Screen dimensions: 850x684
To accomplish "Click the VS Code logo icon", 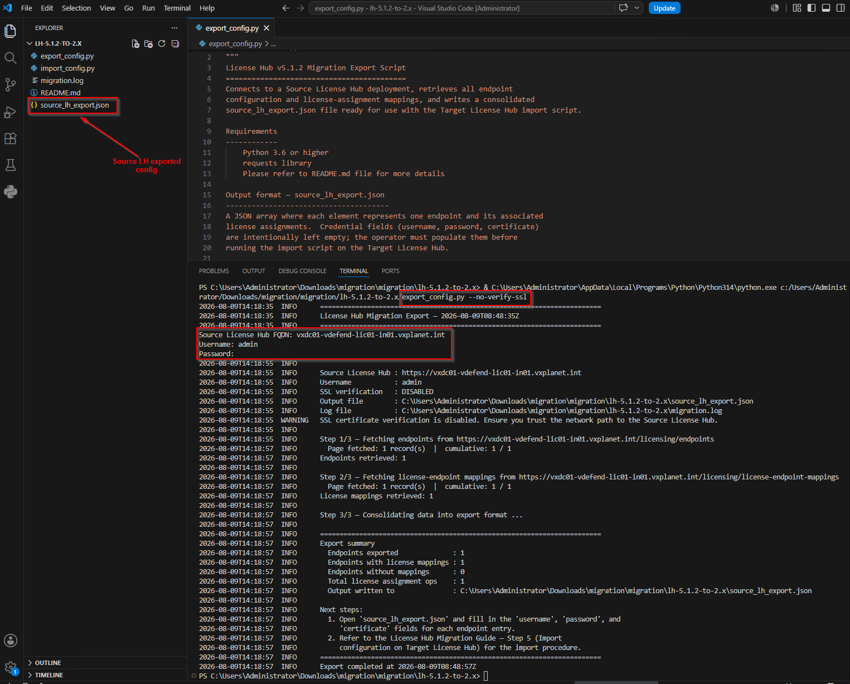I will coord(7,8).
